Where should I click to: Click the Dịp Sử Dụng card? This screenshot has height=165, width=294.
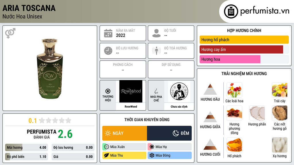pos(171,69)
